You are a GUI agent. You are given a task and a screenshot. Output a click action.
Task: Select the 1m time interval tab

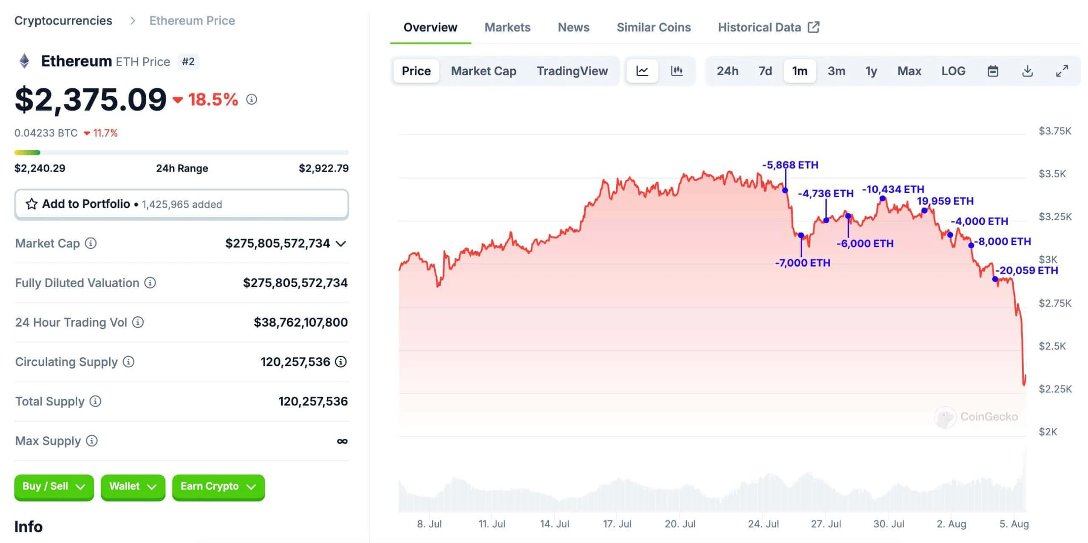[799, 71]
